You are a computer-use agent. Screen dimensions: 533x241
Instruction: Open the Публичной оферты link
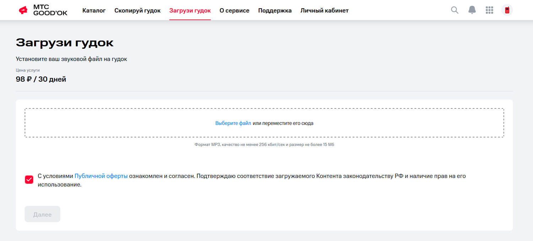(x=101, y=176)
